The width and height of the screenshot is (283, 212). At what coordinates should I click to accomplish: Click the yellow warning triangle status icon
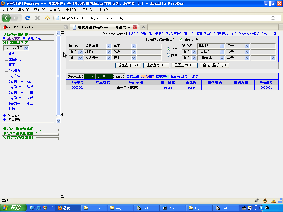273,200
